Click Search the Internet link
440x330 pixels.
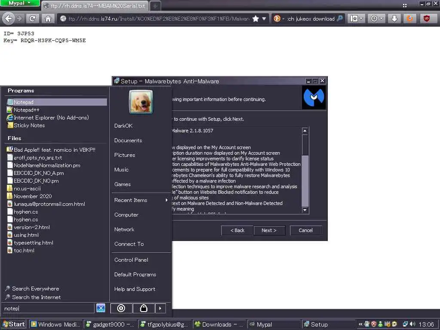(33, 297)
